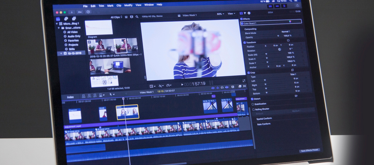
Task: Click the Import Media arrow icon
Action: coord(72,12)
